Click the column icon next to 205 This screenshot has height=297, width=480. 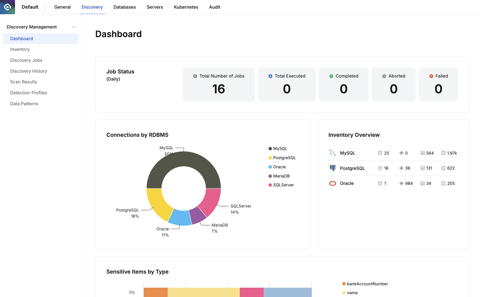[x=443, y=183]
